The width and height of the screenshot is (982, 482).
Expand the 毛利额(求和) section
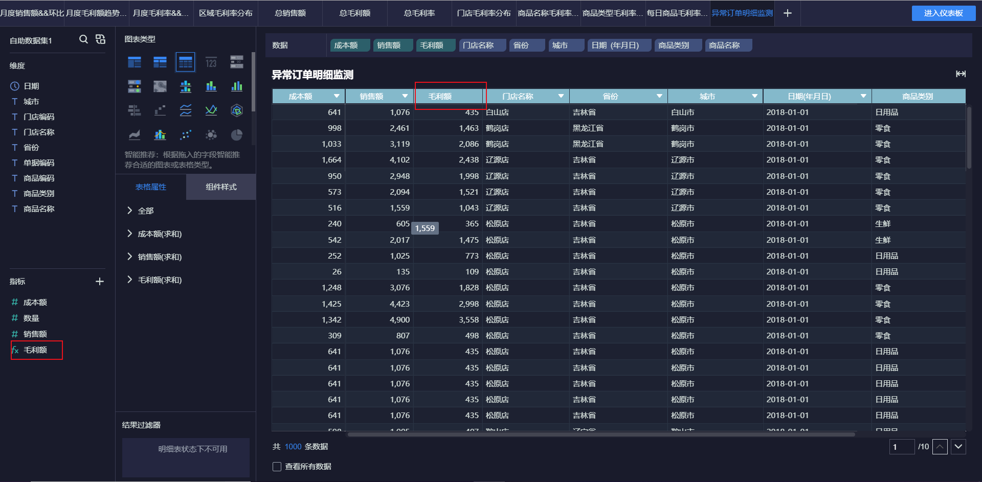point(154,280)
